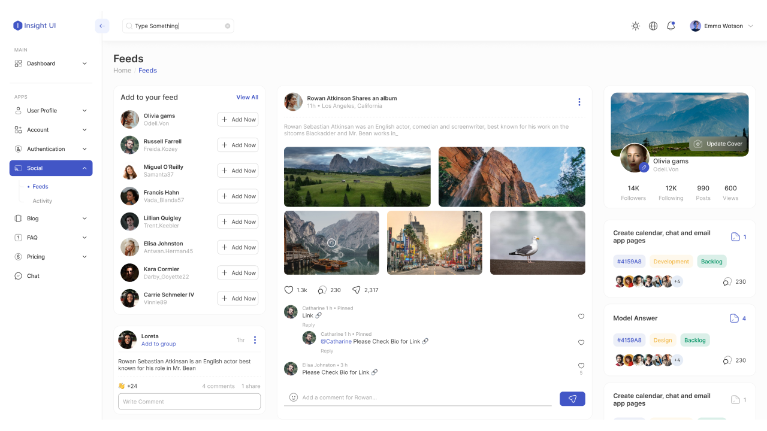
Task: Open the Emma Watson account dropdown
Action: click(722, 26)
